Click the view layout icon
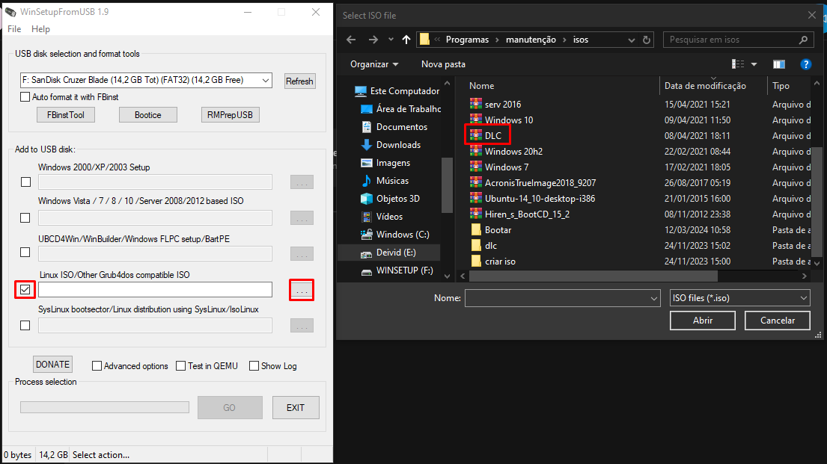The width and height of the screenshot is (827, 464). (738, 64)
